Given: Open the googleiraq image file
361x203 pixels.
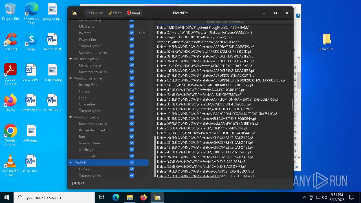Looking at the screenshot, I should (52, 12).
